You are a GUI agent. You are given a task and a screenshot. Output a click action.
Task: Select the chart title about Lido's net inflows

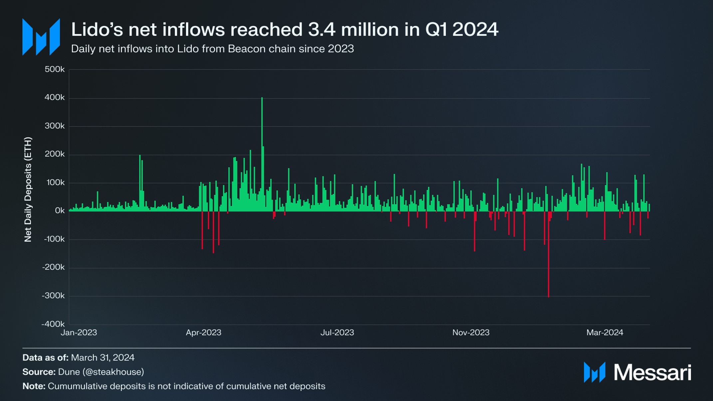(x=285, y=29)
